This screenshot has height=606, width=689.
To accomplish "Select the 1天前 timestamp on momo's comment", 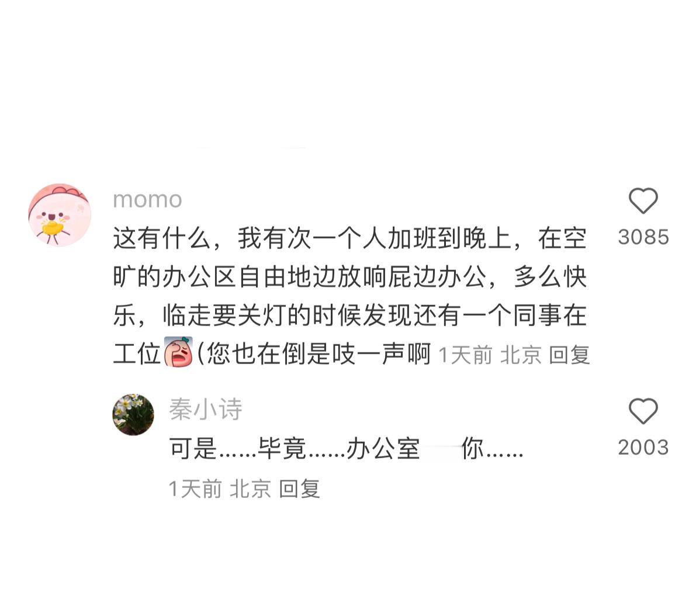I will click(465, 355).
